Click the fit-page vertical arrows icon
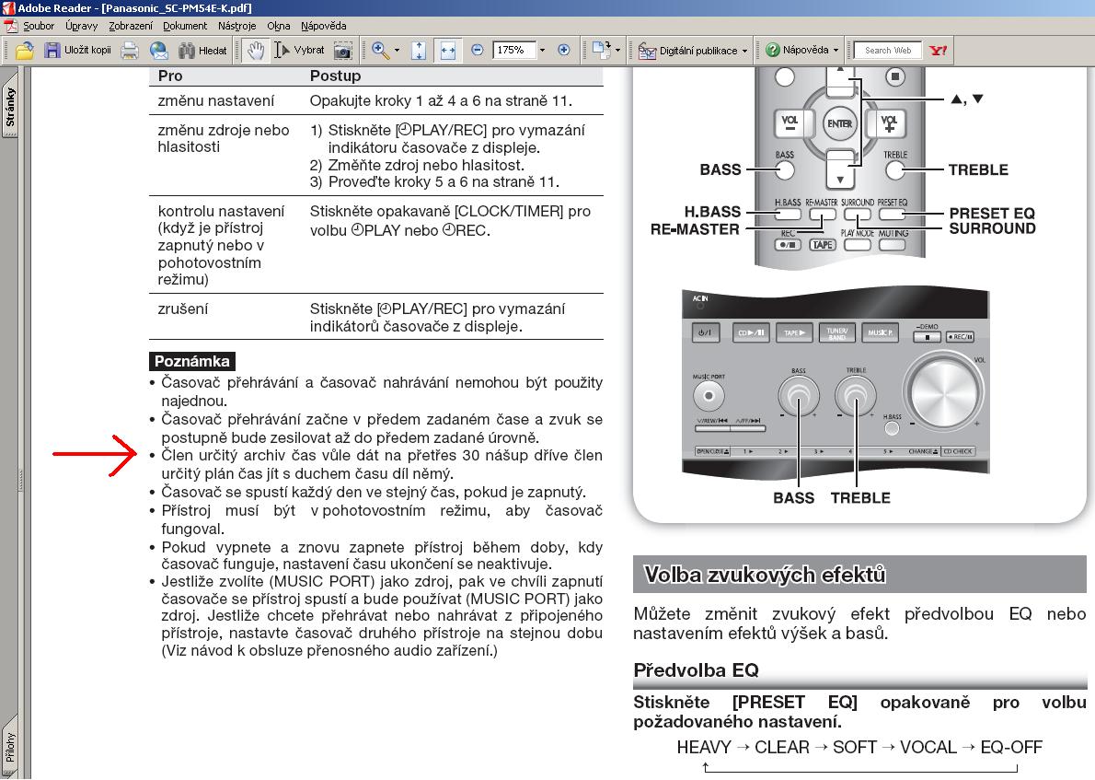This screenshot has height=780, width=1095. point(419,51)
